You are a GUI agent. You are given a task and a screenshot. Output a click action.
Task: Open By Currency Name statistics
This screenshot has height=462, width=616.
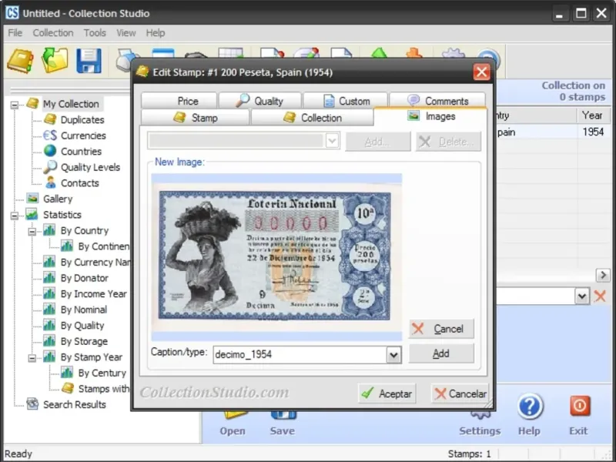(x=95, y=263)
